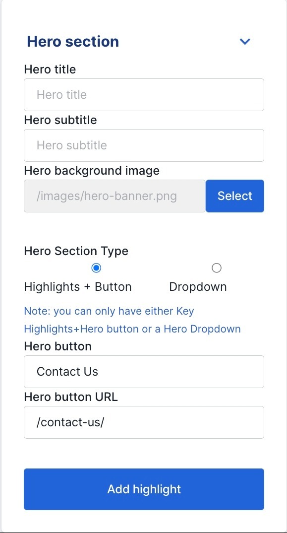Click the Highlights + Button option label

78,287
